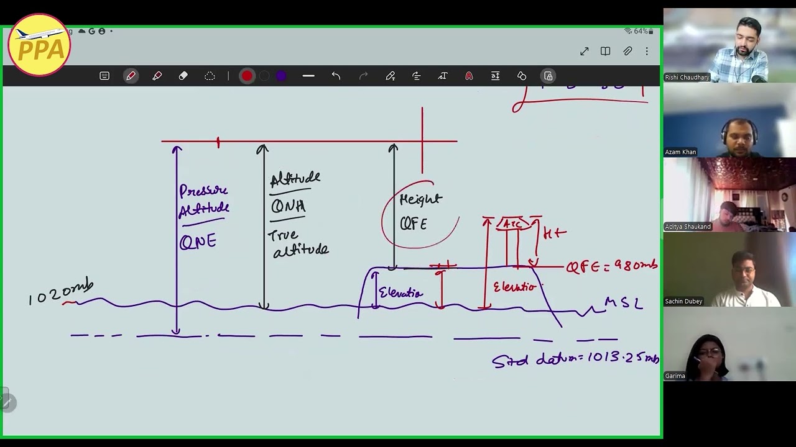
Task: Expand note to full screen
Action: click(x=585, y=52)
